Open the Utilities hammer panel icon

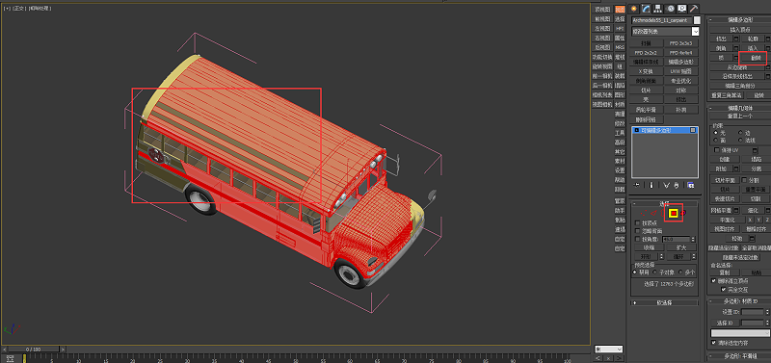(x=694, y=9)
